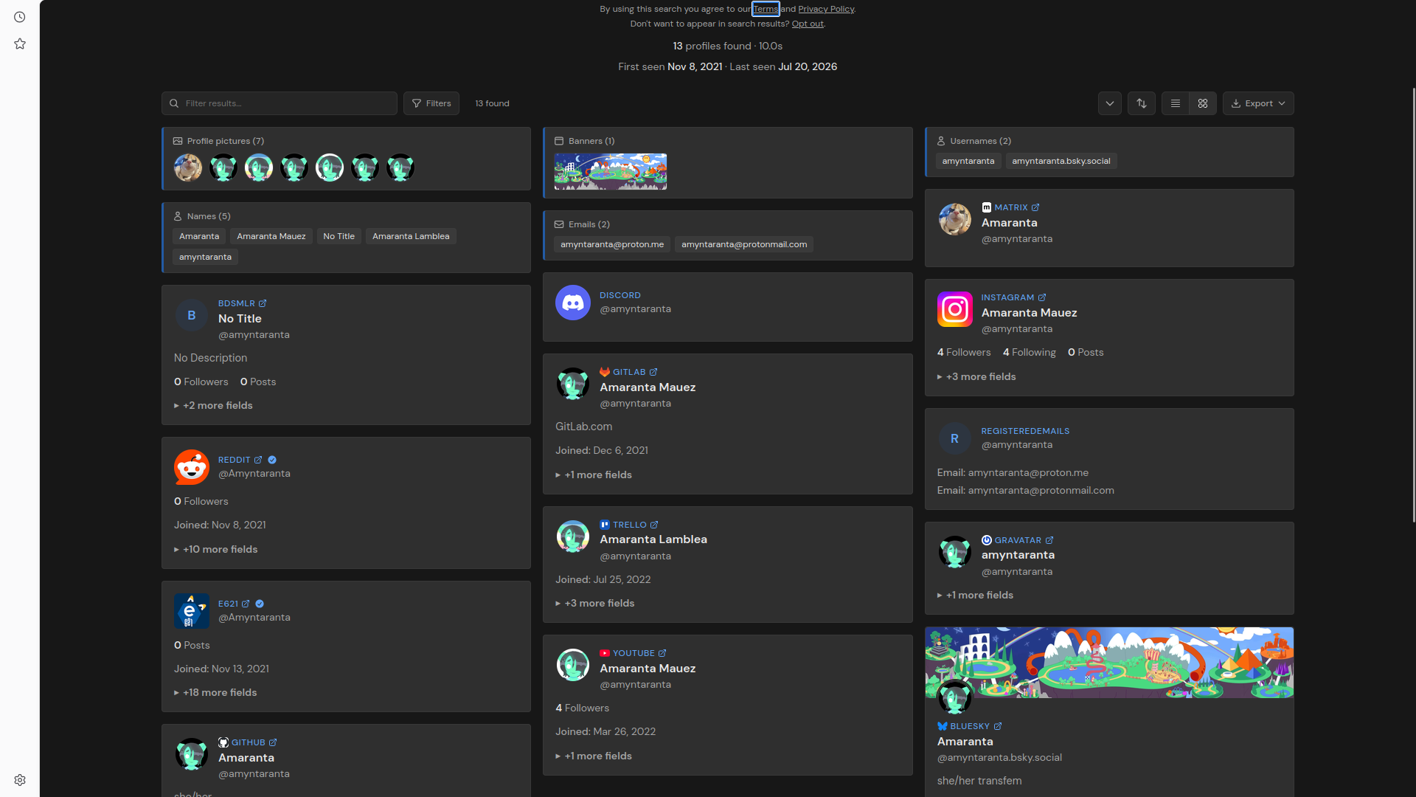Select the amyntaranta@protonmail.com email tag
The width and height of the screenshot is (1416, 797).
tap(744, 244)
